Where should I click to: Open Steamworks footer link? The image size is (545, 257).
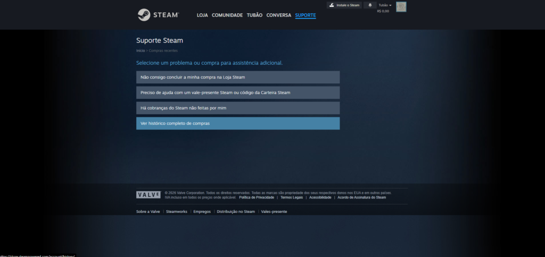click(177, 211)
